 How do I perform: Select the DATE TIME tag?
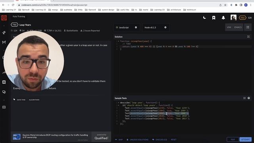point(21,100)
